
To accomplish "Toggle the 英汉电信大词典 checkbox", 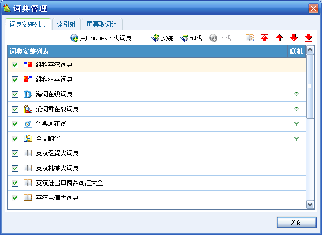I will coord(15,198).
